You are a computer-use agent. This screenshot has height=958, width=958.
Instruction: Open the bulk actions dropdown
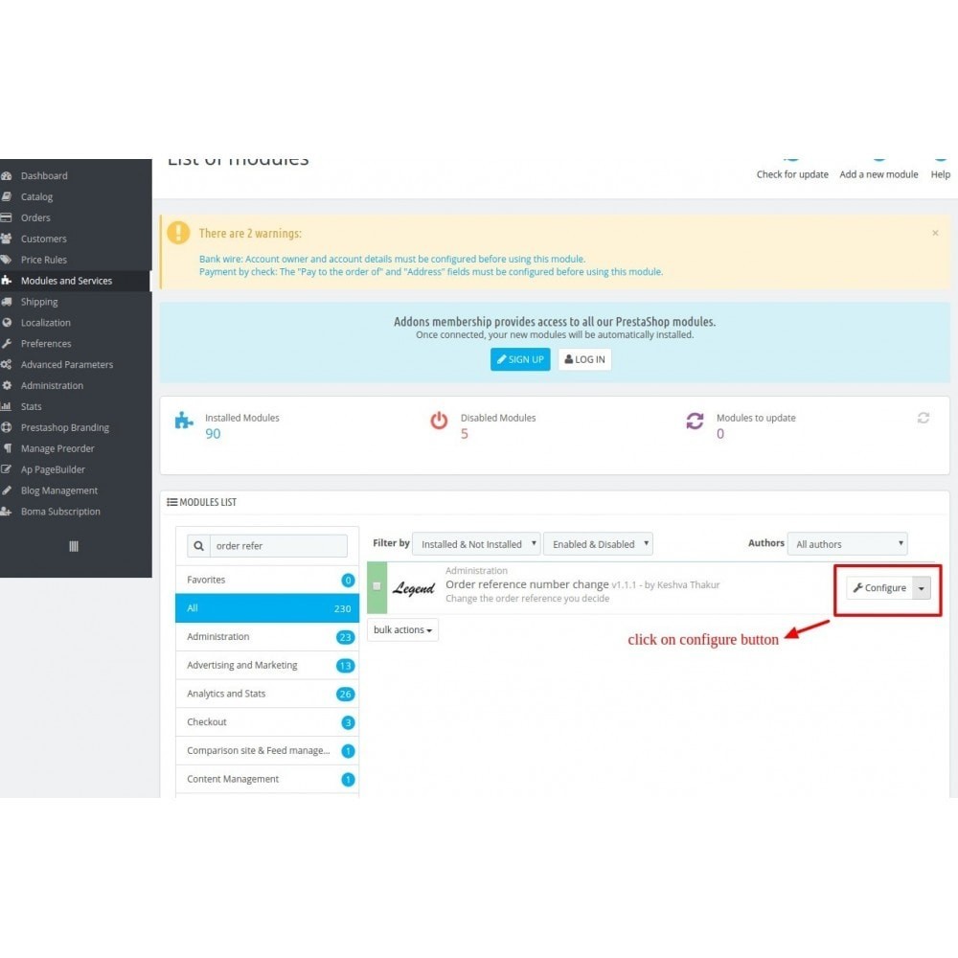pos(402,630)
